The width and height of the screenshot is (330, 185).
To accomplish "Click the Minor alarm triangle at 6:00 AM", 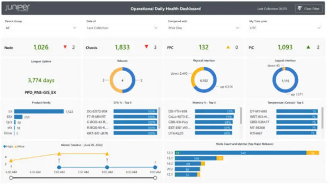I will (x=11, y=161).
